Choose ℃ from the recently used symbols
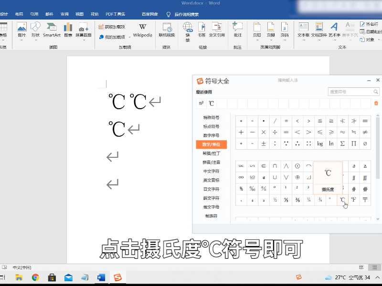 pyautogui.click(x=212, y=103)
